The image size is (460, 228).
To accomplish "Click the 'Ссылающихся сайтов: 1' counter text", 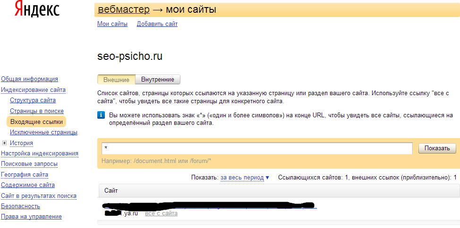I will point(313,178).
